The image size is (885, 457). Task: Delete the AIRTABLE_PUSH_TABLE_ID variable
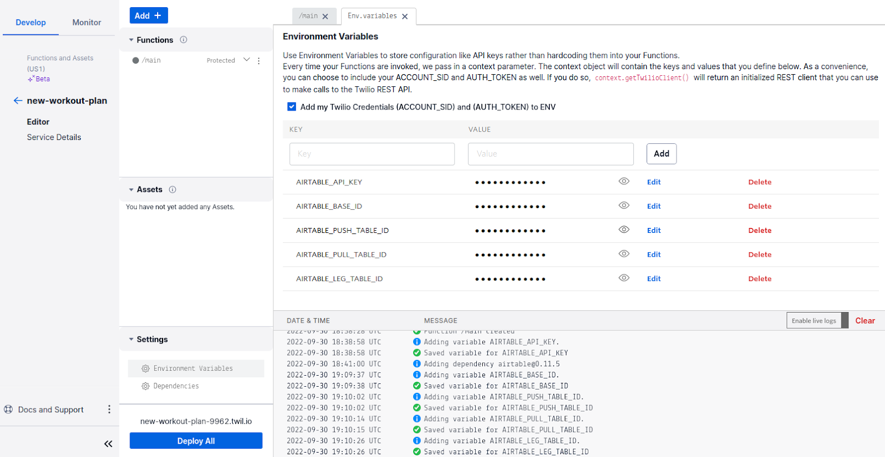pyautogui.click(x=760, y=231)
